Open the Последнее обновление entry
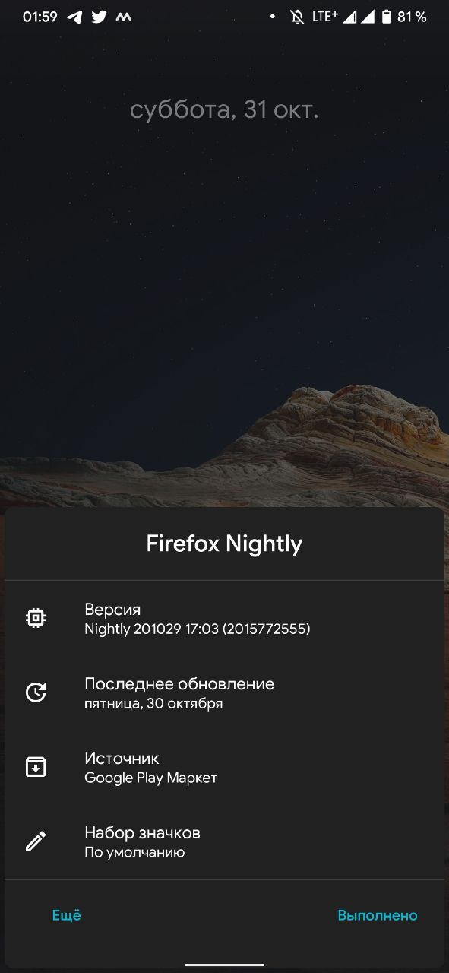 (224, 693)
